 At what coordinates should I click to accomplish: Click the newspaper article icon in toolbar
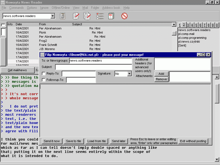pos(63,16)
